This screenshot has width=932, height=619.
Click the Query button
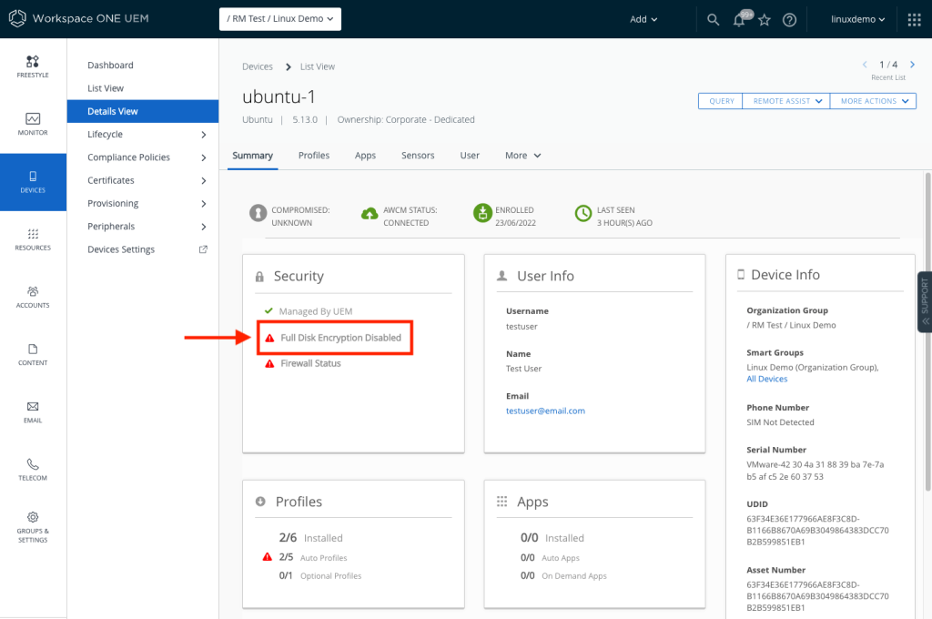tap(721, 101)
